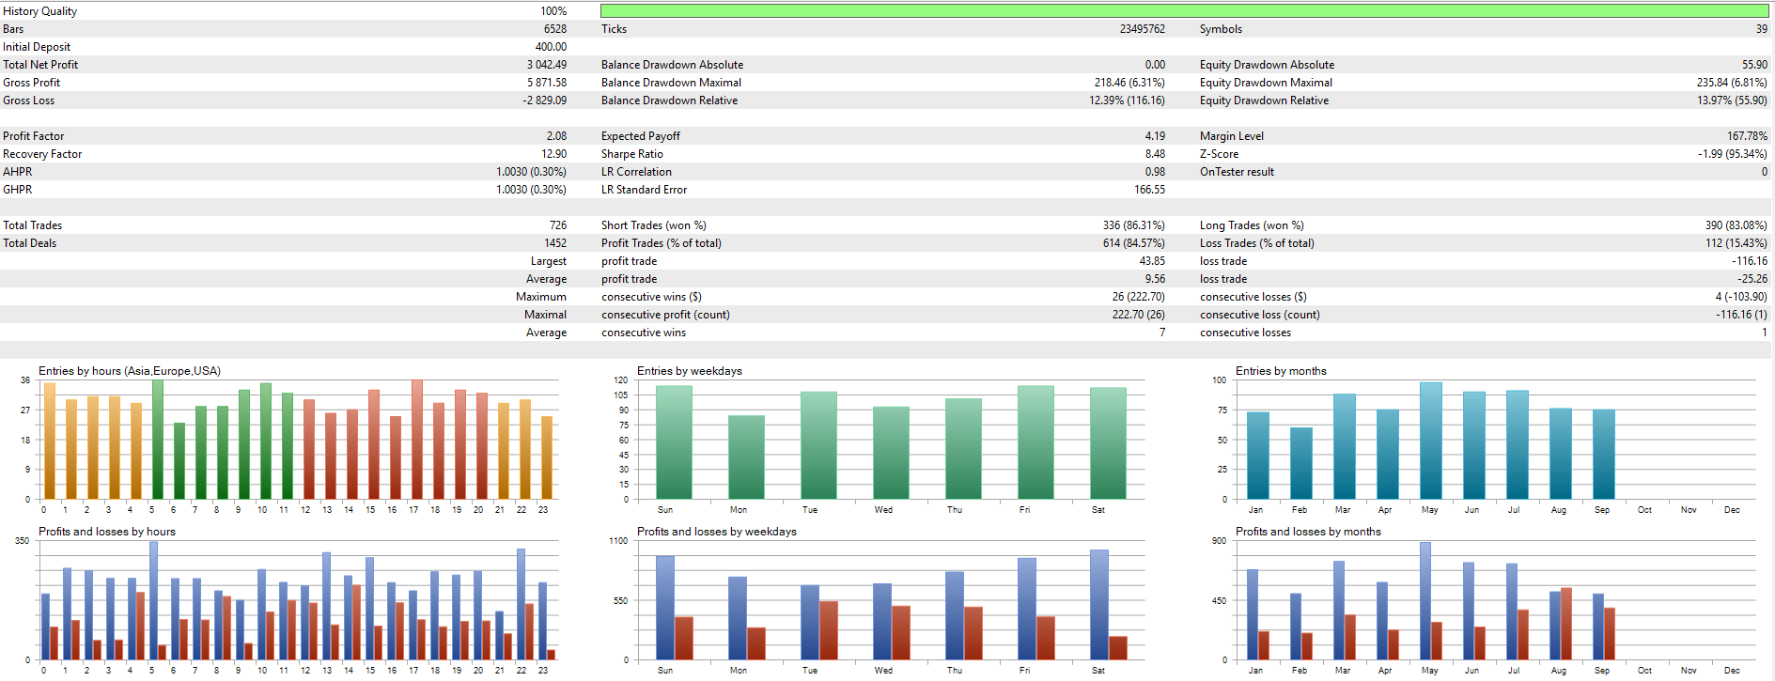The height and width of the screenshot is (681, 1775).
Task: Click the May bar in Entries by months
Action: tap(1430, 441)
